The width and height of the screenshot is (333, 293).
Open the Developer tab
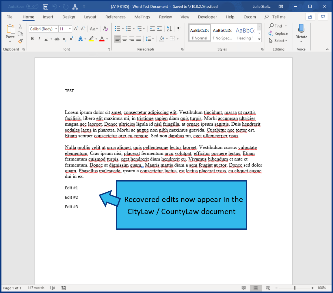(207, 17)
